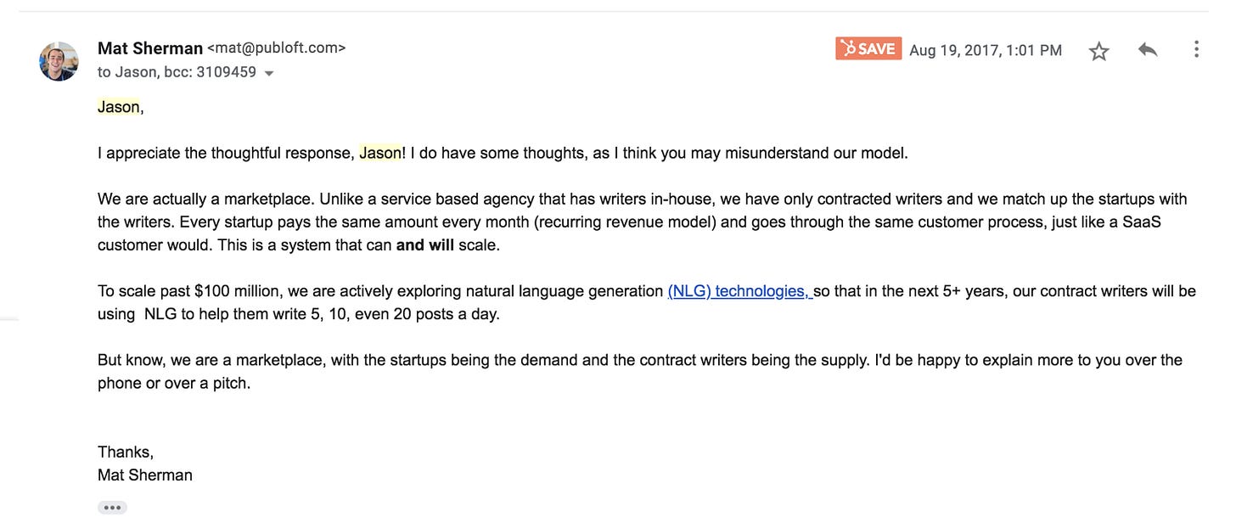This screenshot has height=517, width=1236.
Task: Click the 'Mat Sherman' signature text
Action: (x=145, y=475)
